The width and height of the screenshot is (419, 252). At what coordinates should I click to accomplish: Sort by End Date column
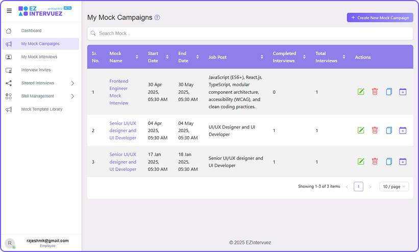tap(198, 57)
